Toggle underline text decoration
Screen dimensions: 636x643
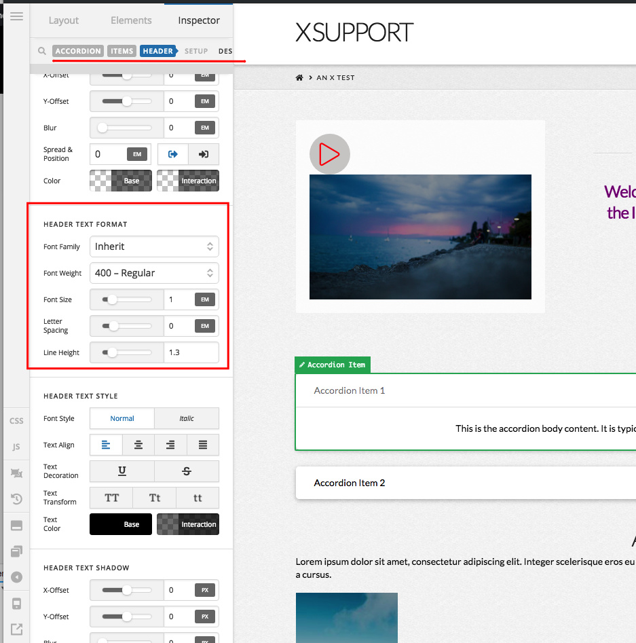tap(121, 471)
